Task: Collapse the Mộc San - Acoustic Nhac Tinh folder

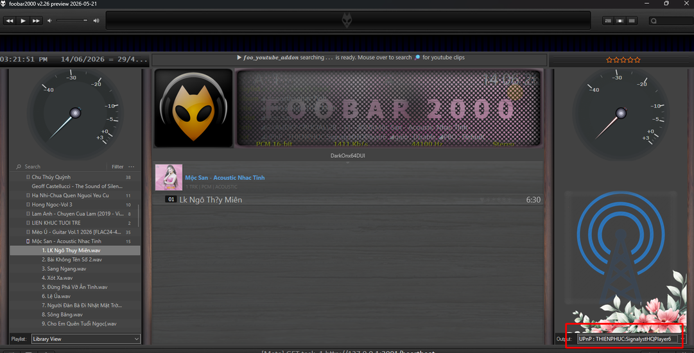Action: click(x=28, y=241)
